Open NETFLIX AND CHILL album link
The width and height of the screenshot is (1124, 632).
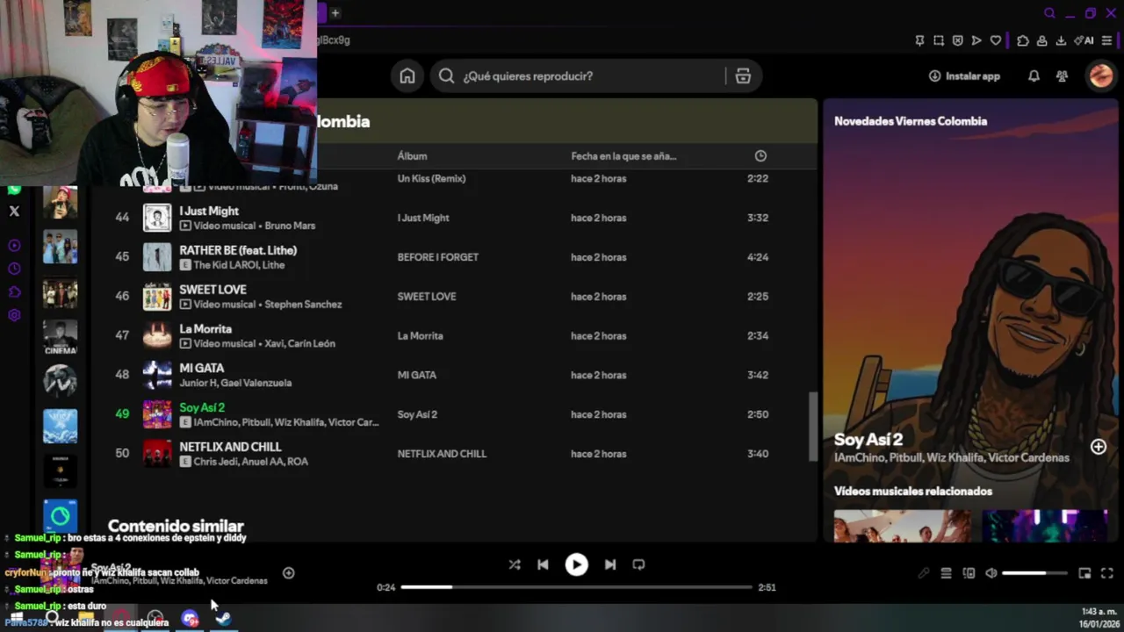pyautogui.click(x=442, y=454)
